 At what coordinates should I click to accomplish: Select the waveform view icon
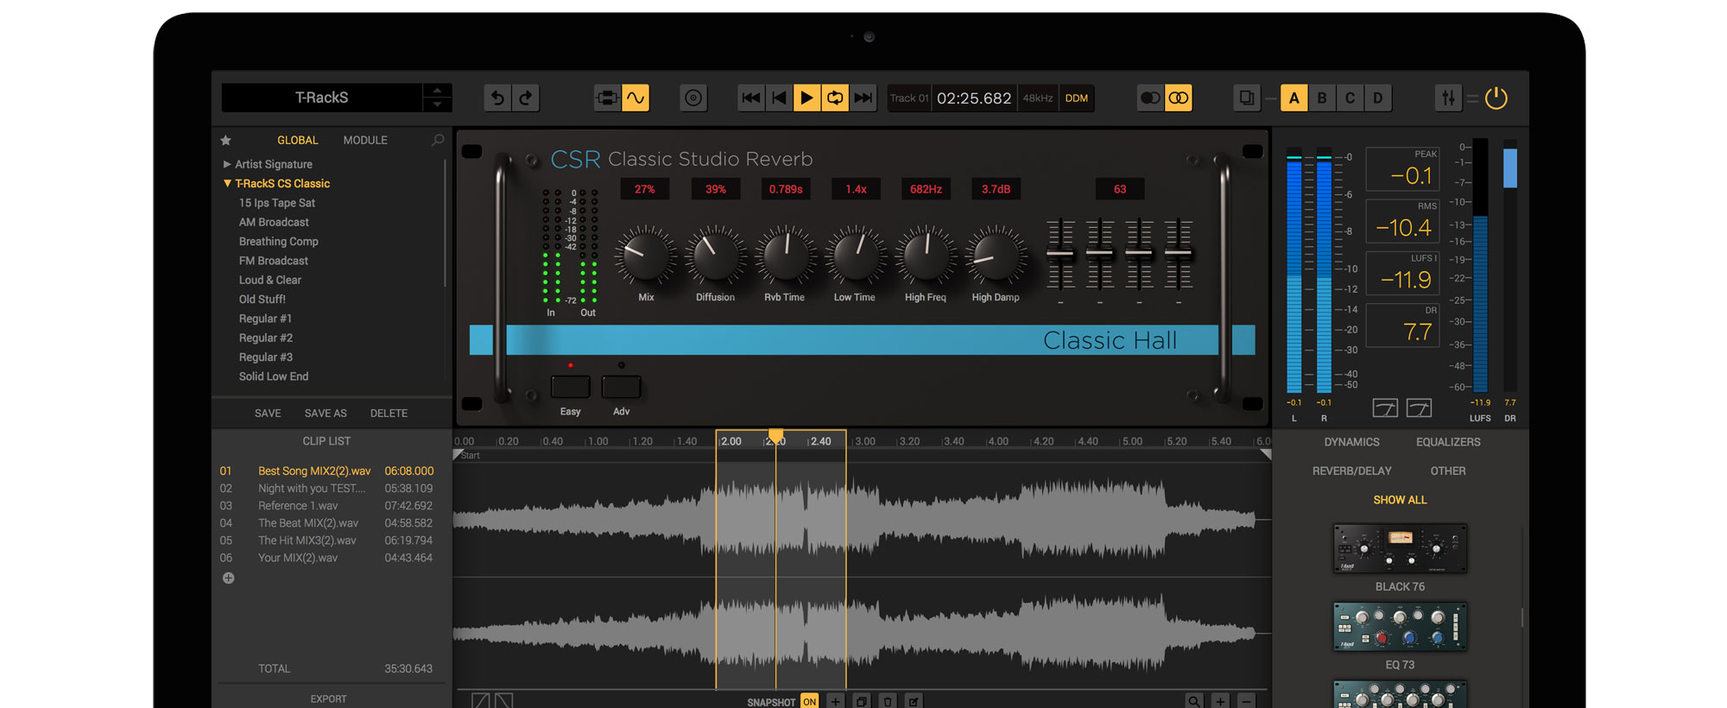(x=636, y=98)
